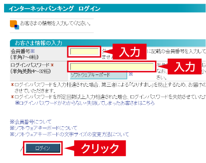The width and height of the screenshot is (206, 163).
Task: Click the (半角英数4～32桁) hint text
Action: tap(31, 71)
